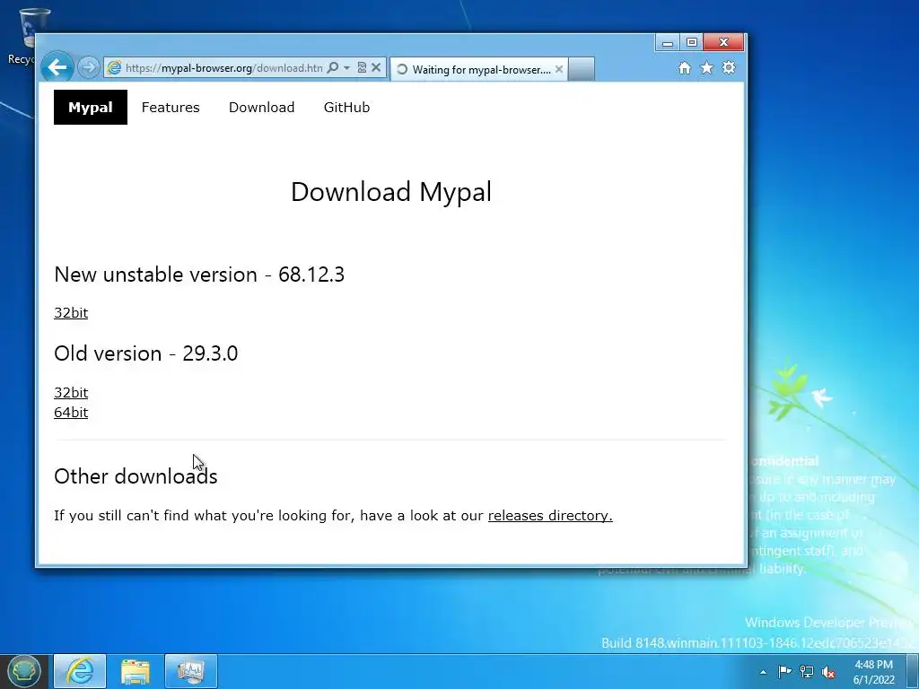Click 'New unstable version - 68.12.3' heading

(199, 275)
